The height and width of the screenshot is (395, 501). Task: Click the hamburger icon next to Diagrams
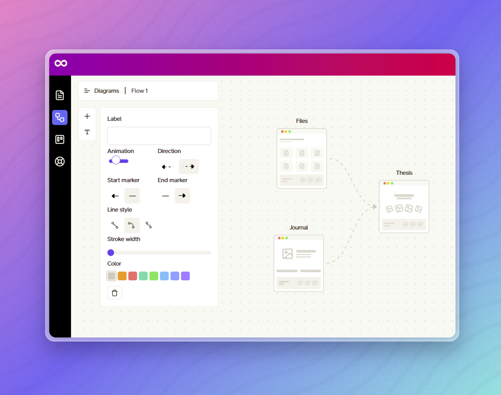coord(87,91)
